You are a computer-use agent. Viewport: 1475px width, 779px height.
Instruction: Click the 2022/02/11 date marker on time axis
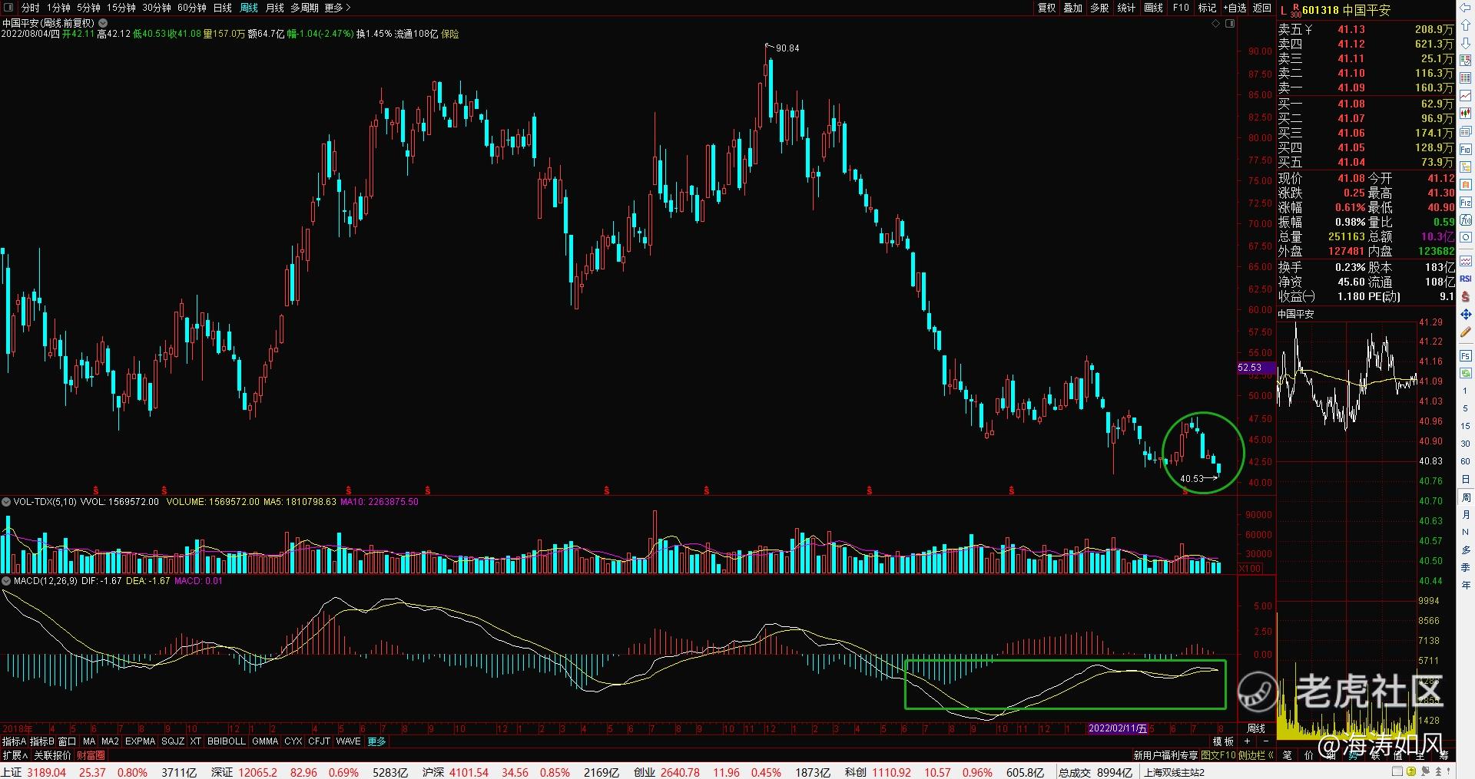pos(1118,728)
